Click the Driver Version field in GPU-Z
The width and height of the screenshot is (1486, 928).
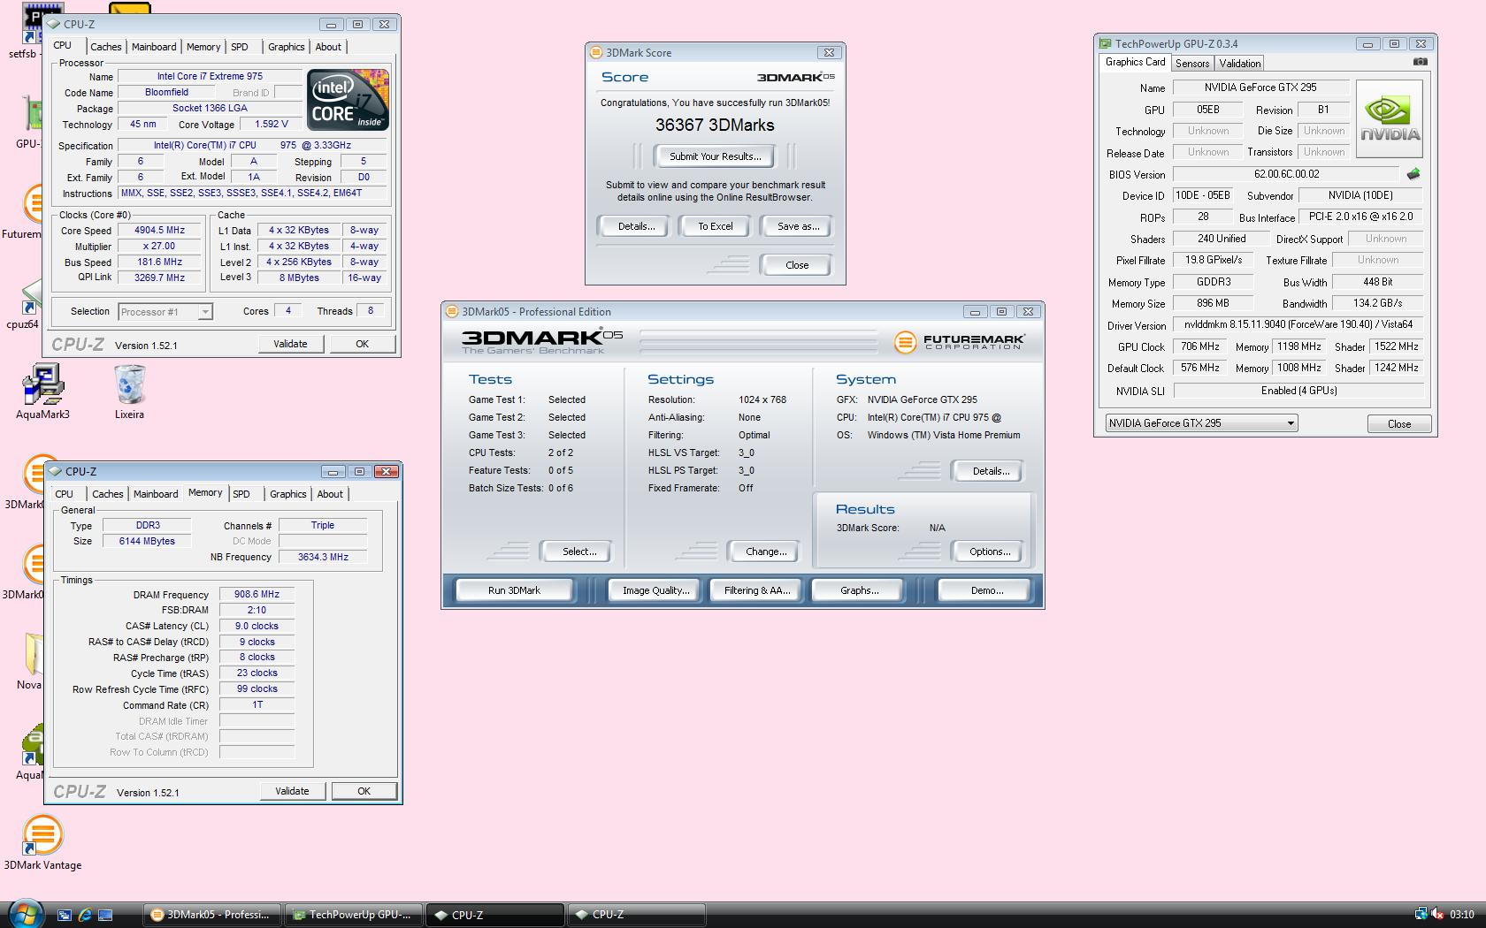coord(1298,325)
